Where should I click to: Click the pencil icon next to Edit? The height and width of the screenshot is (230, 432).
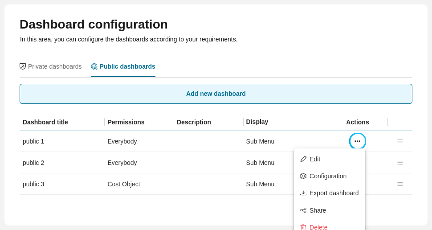click(x=303, y=159)
